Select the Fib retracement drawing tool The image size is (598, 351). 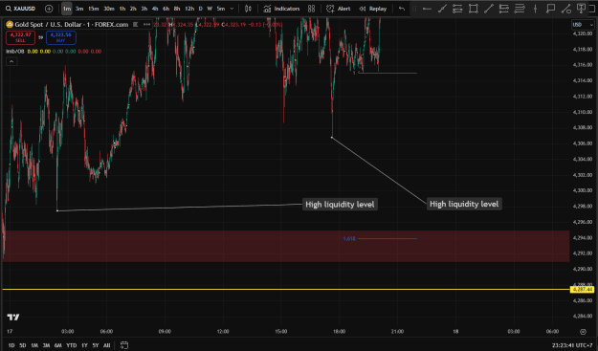tap(504, 9)
